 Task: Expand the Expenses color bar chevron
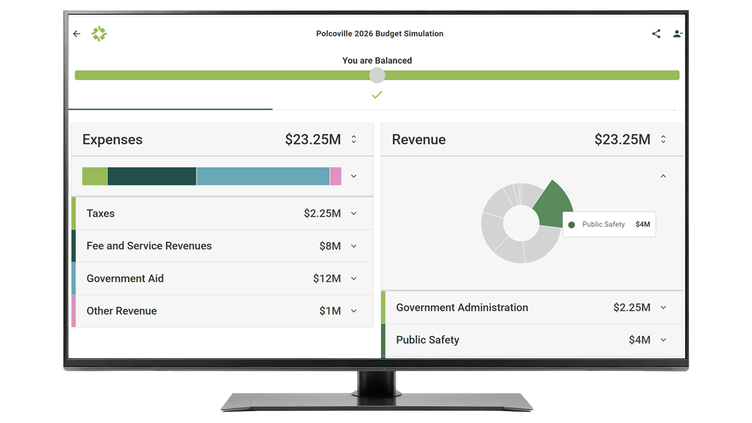coord(353,176)
